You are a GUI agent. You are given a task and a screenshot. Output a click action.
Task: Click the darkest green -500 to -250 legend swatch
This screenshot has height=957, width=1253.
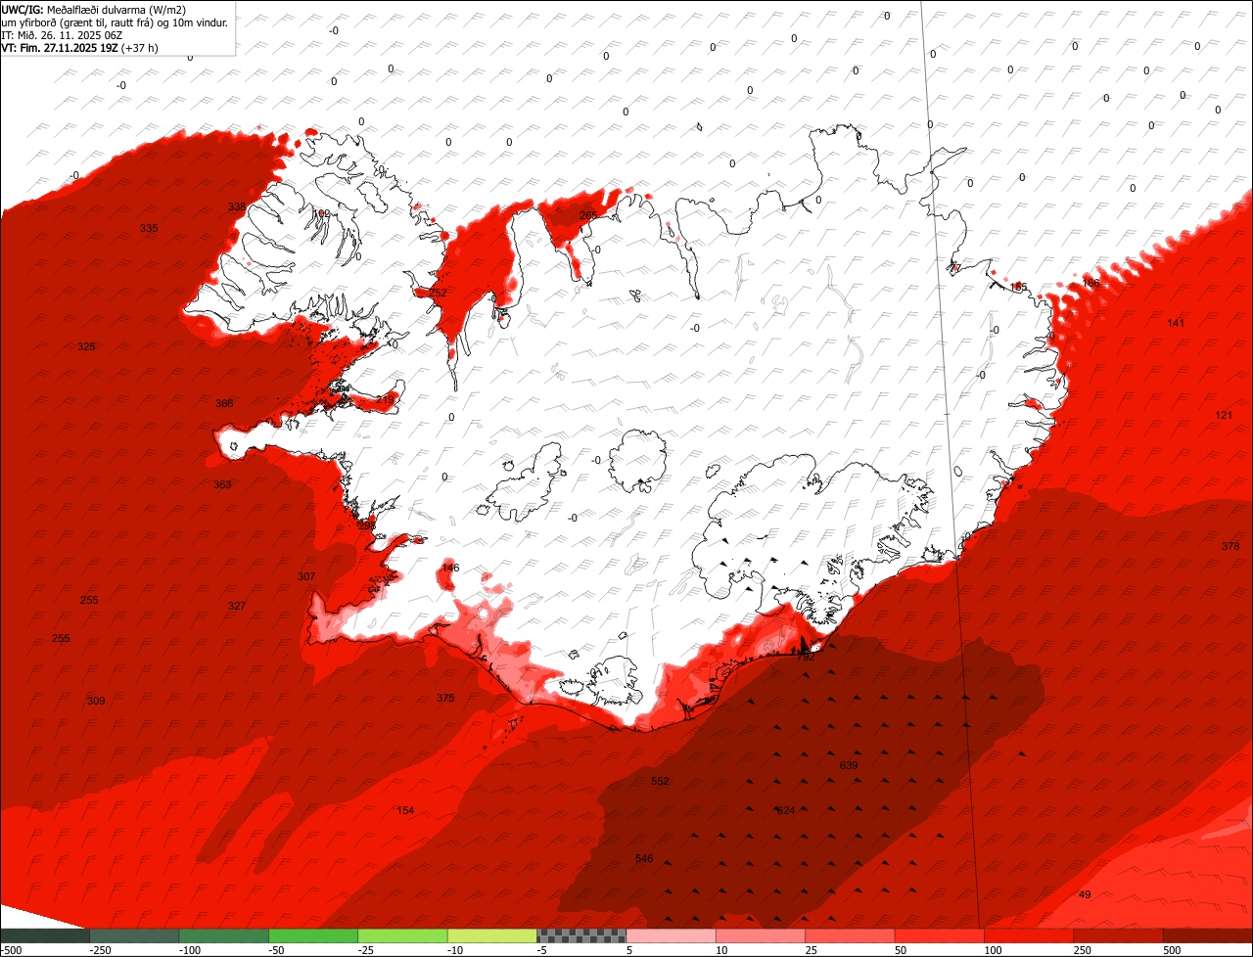click(x=44, y=935)
